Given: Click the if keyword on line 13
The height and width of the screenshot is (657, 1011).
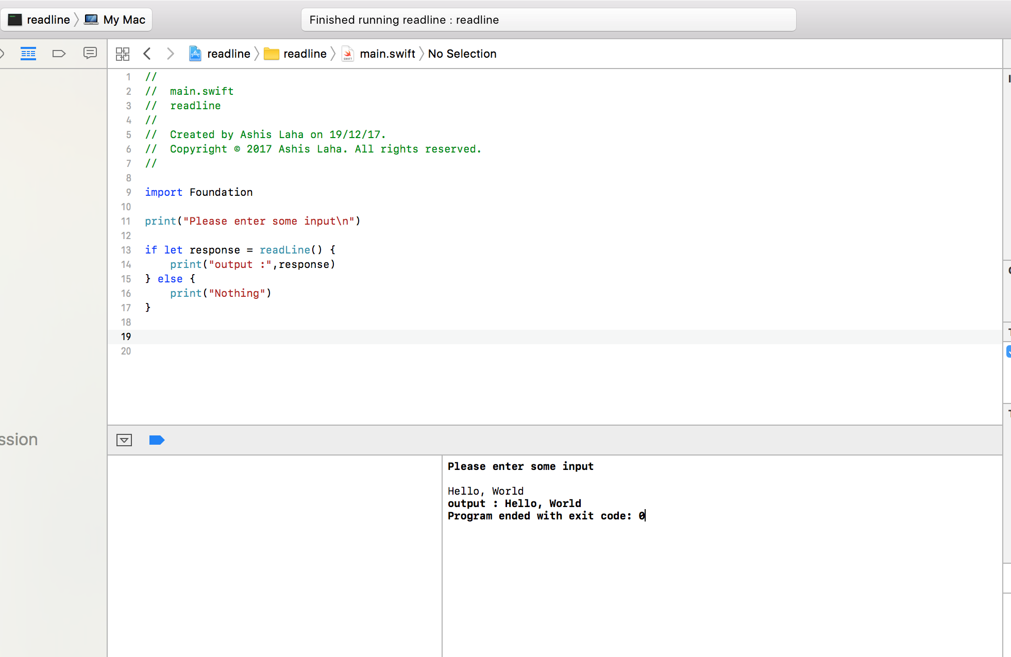Looking at the screenshot, I should [151, 250].
